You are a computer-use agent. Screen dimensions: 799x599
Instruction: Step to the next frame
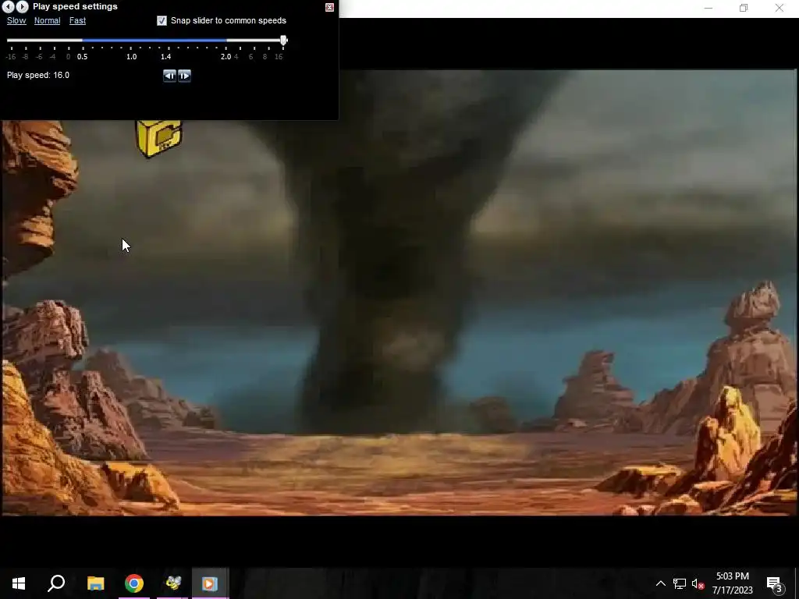pyautogui.click(x=184, y=76)
